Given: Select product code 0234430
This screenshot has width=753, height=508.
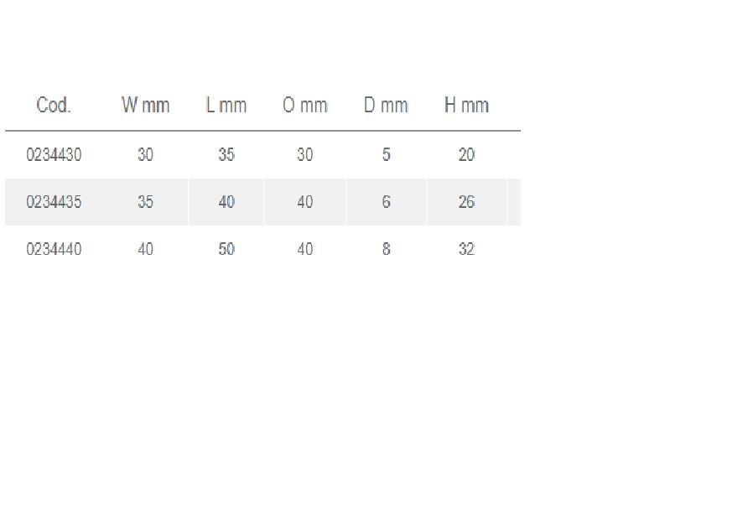Looking at the screenshot, I should (x=54, y=155).
